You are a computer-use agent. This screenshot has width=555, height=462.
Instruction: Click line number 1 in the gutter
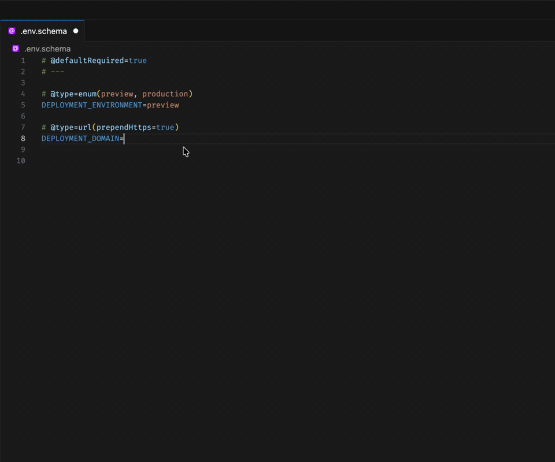pos(23,60)
